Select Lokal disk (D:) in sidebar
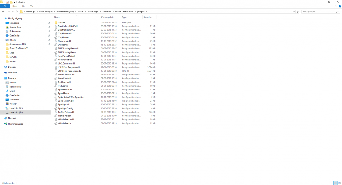The width and height of the screenshot is (342, 185). (16, 112)
